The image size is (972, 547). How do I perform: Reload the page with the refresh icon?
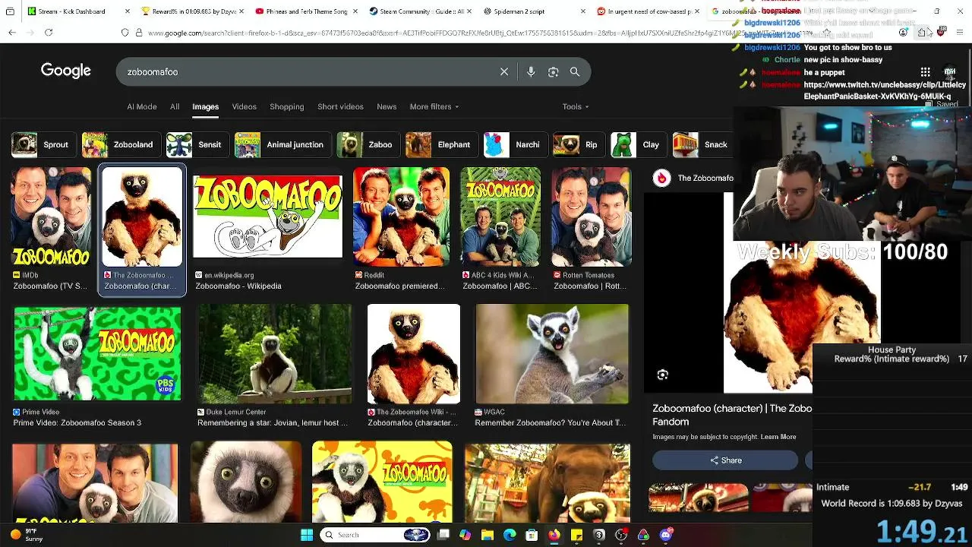49,33
